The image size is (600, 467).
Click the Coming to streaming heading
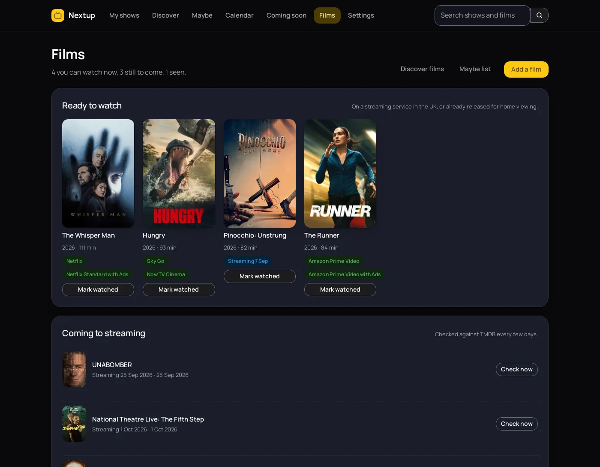(104, 333)
